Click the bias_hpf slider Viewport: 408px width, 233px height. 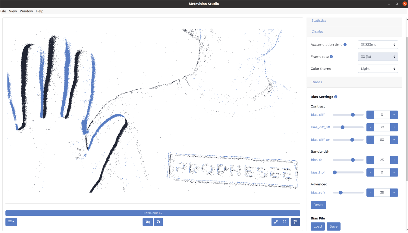click(x=348, y=172)
